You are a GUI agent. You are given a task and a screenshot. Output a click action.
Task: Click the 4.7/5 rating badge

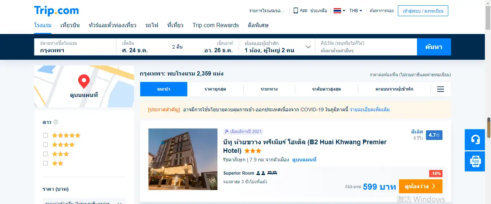coord(434,135)
